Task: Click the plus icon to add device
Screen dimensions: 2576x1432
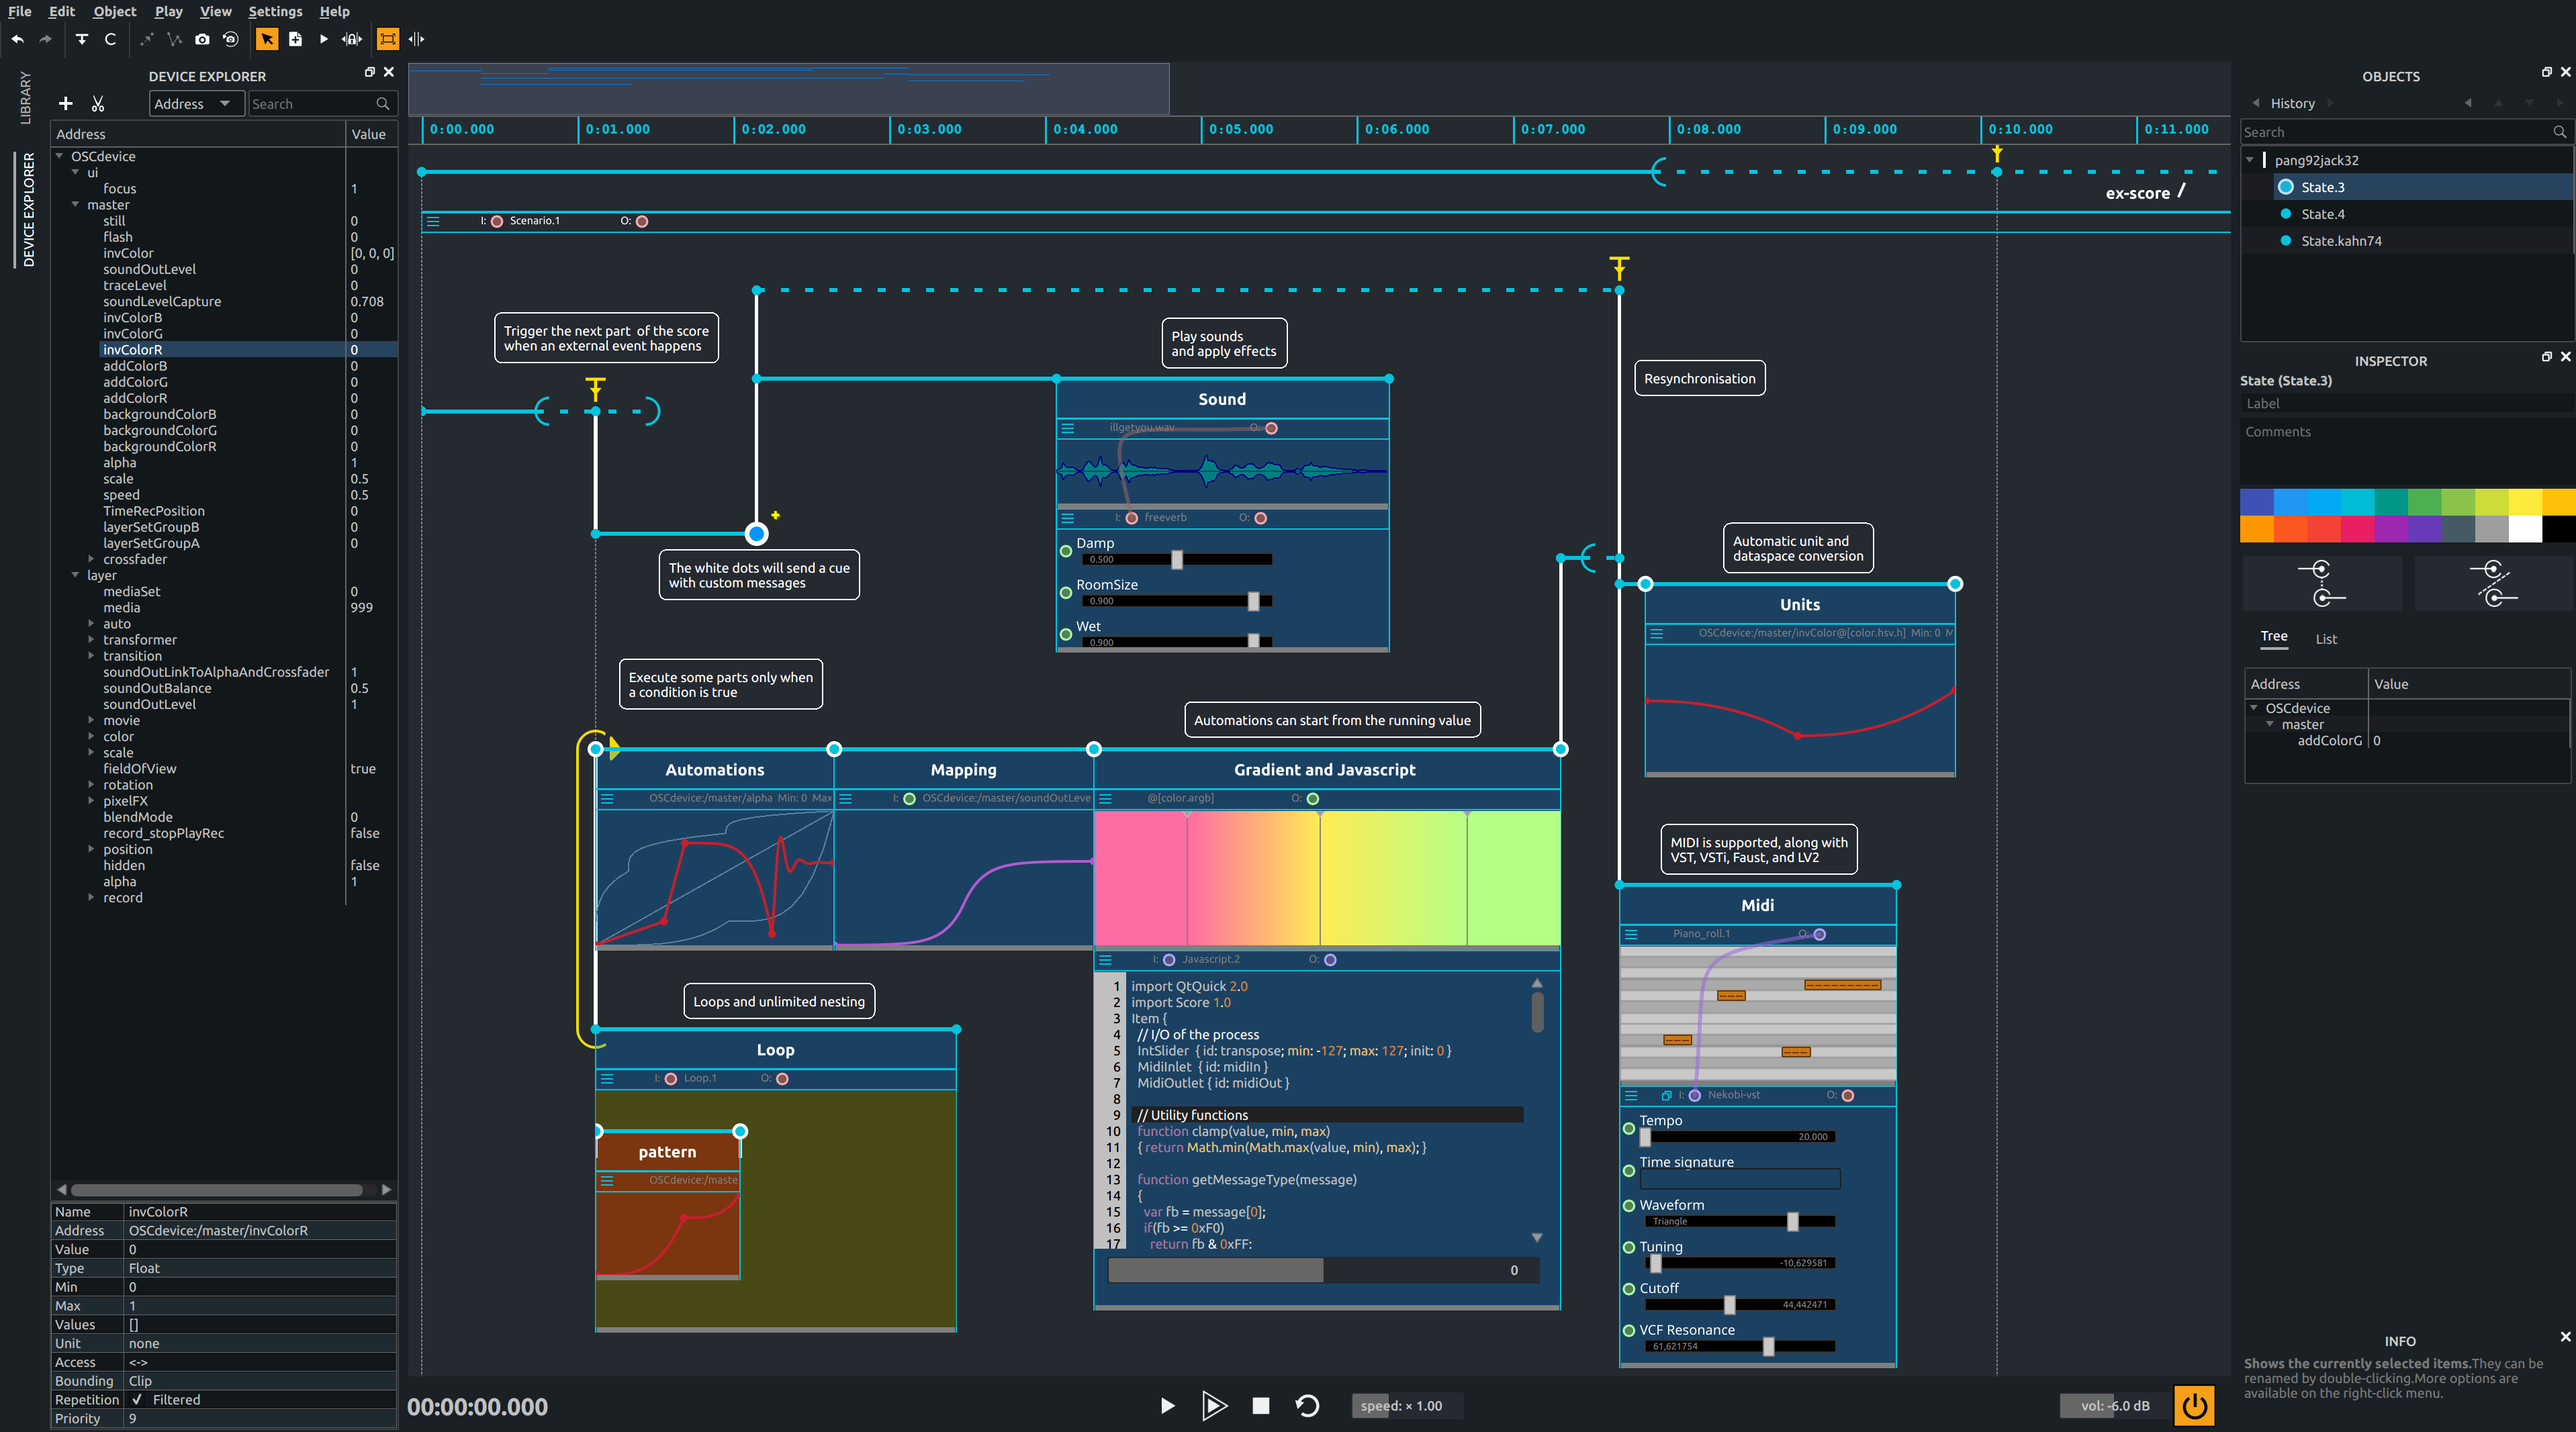Action: point(66,104)
